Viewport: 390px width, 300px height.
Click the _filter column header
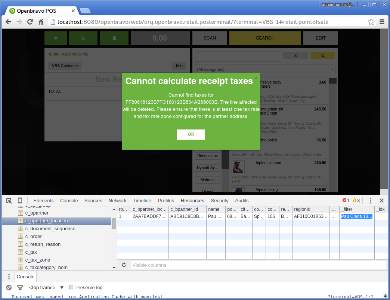click(x=357, y=209)
